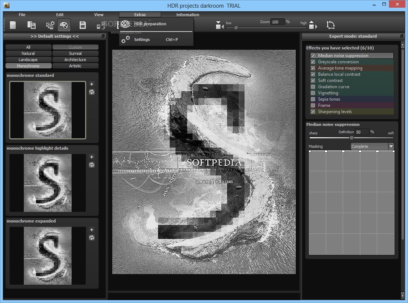Click the zoom out icon beside low
408x303 pixels.
220,25
